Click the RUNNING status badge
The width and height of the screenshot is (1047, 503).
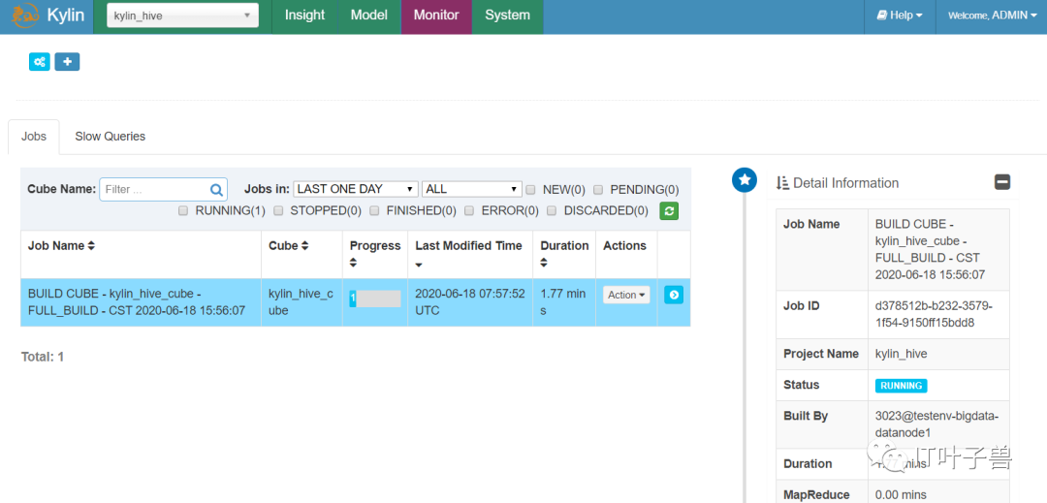click(x=902, y=386)
